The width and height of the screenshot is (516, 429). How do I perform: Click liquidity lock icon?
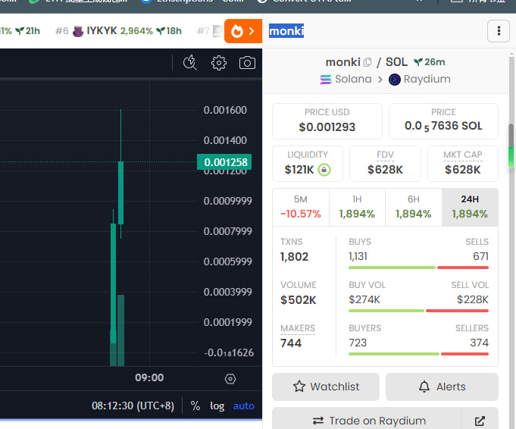coord(324,170)
